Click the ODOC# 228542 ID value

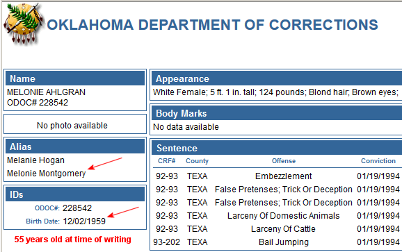[x=77, y=208]
